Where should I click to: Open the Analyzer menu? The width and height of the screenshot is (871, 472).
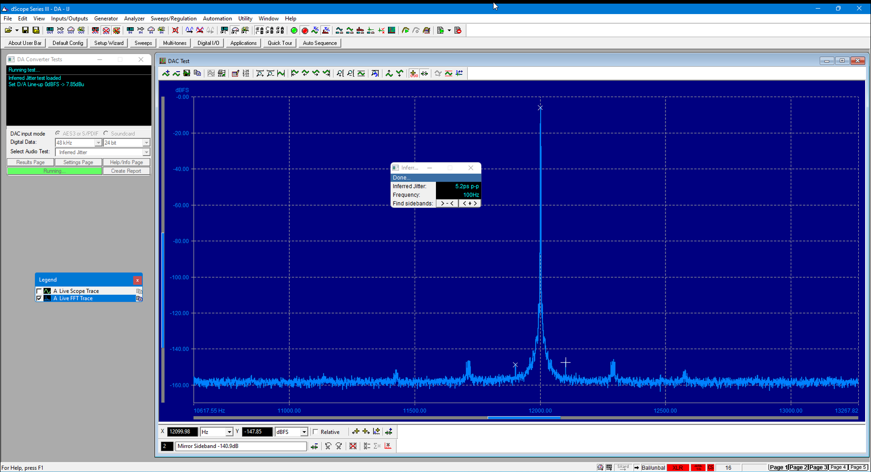134,19
